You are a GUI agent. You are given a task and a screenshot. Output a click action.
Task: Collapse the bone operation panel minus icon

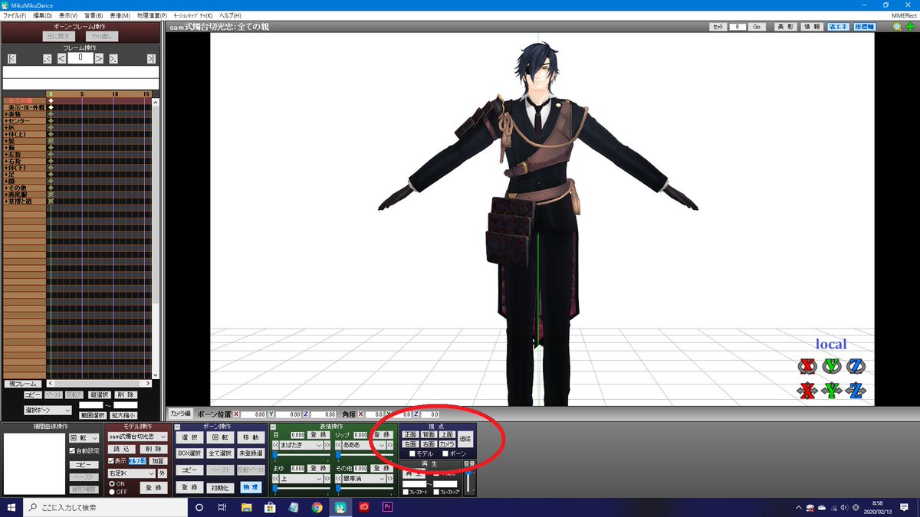177,427
